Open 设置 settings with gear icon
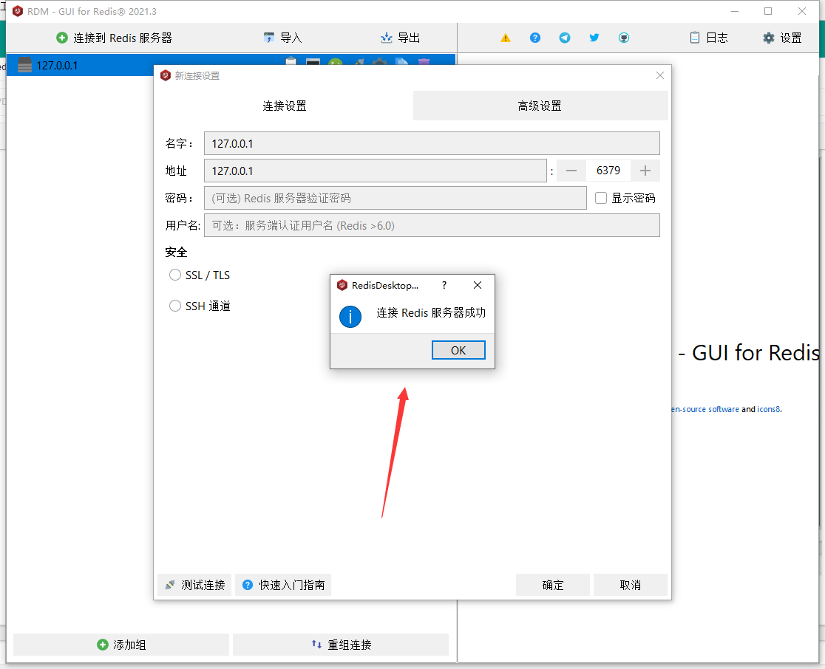Viewport: 825px width, 669px height. click(x=782, y=38)
